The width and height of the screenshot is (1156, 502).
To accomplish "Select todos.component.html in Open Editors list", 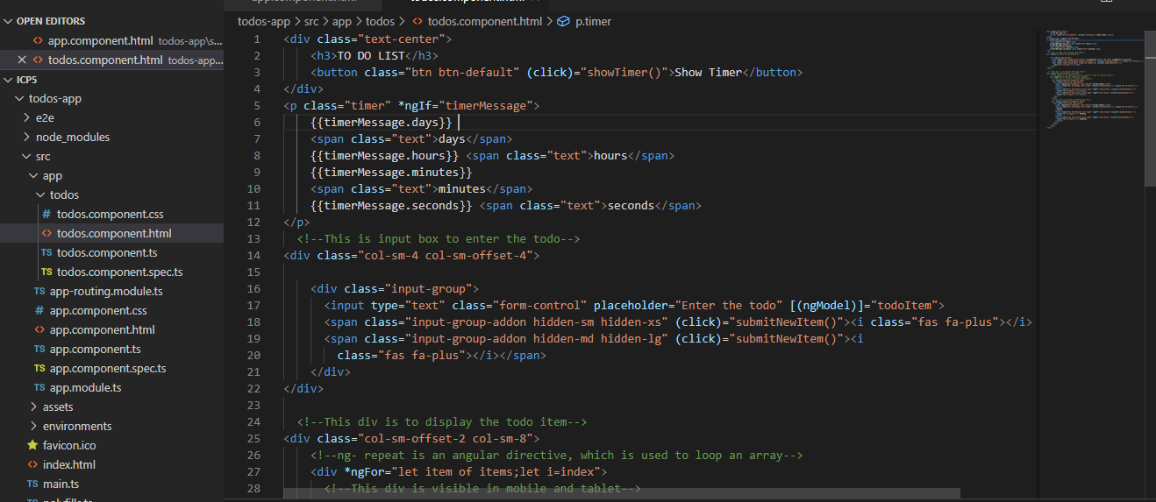I will 111,60.
